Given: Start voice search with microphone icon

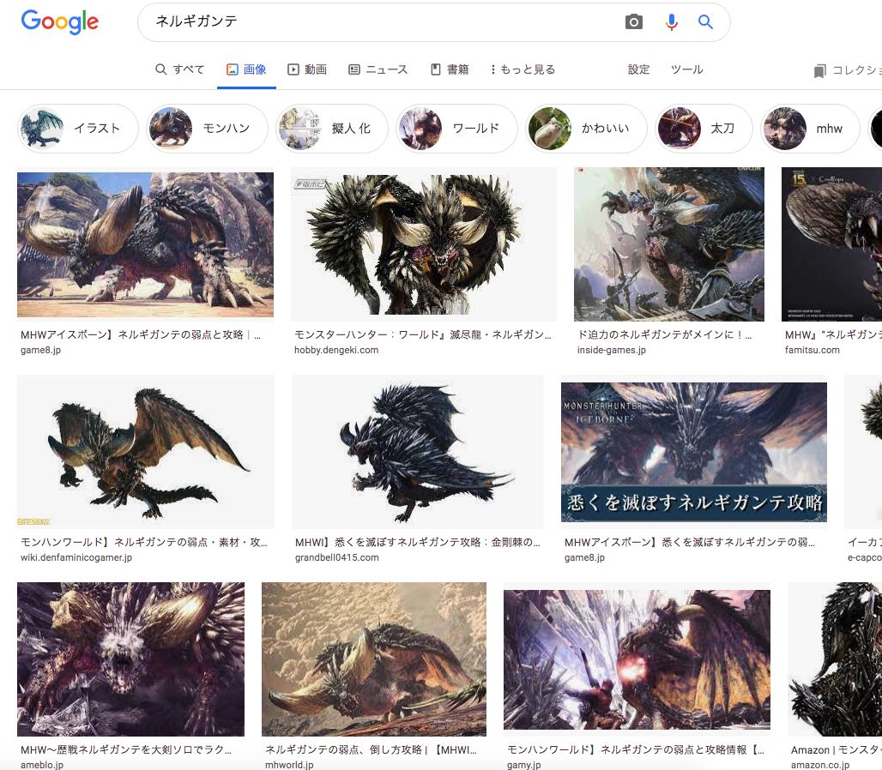Looking at the screenshot, I should point(671,22).
